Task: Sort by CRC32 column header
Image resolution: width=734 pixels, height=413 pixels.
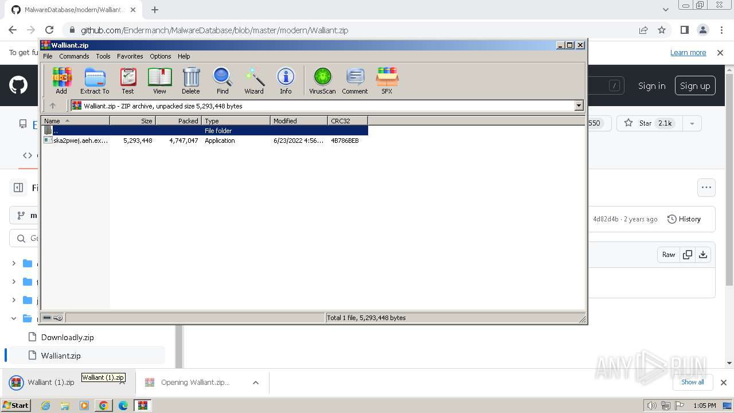Action: (348, 120)
